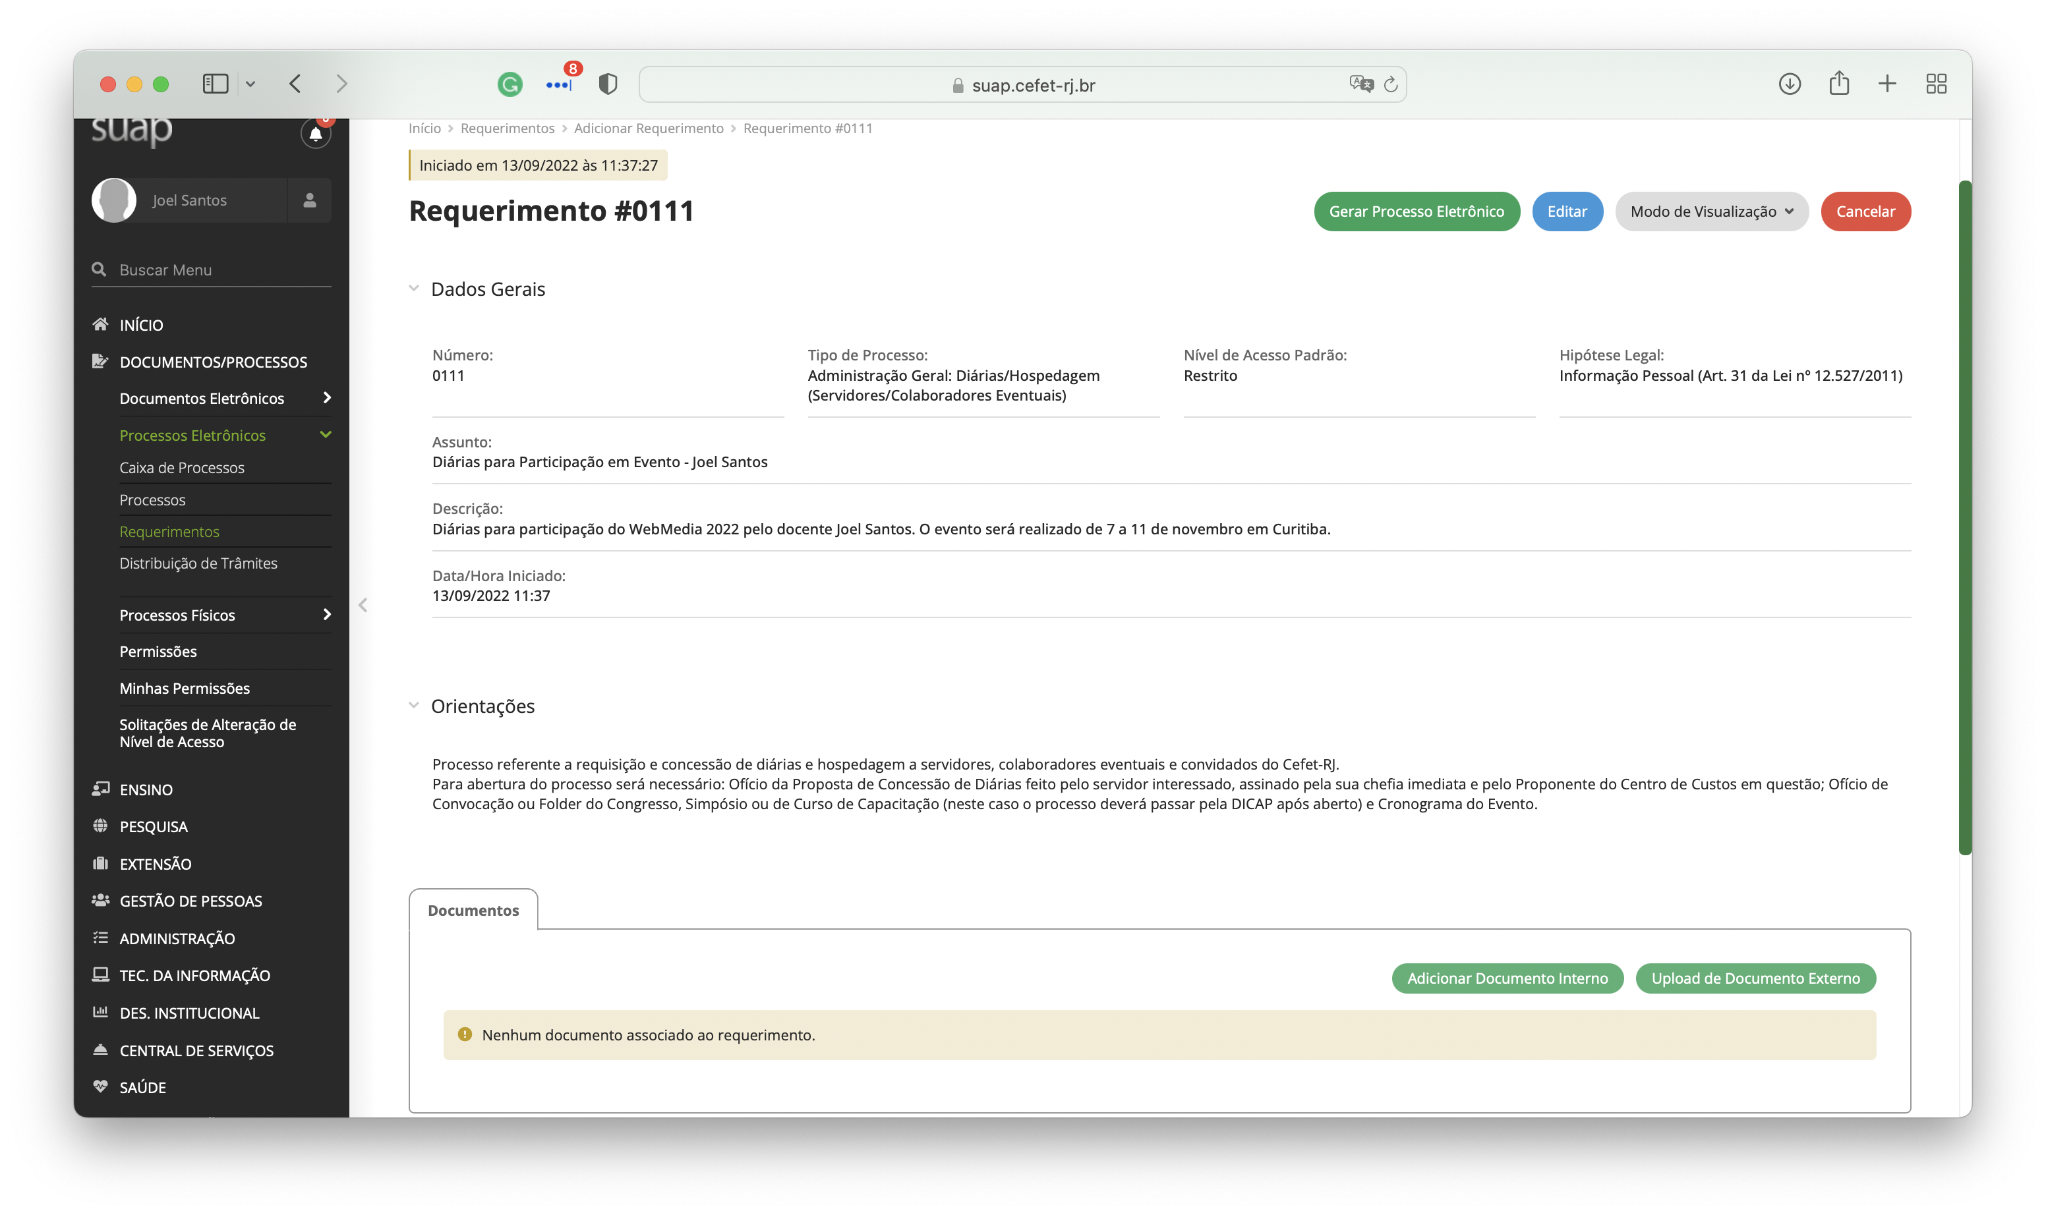Open Safari share icon
2046x1215 pixels.
pos(1839,83)
